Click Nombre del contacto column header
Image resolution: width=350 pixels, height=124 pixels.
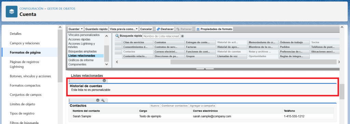click(86, 111)
